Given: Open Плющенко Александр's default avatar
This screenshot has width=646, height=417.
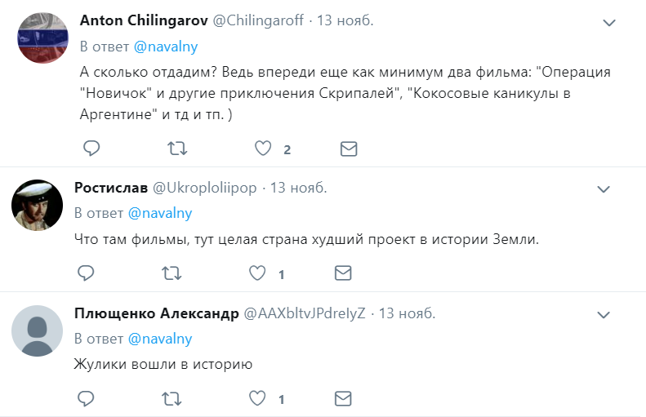Looking at the screenshot, I should coord(37,331).
